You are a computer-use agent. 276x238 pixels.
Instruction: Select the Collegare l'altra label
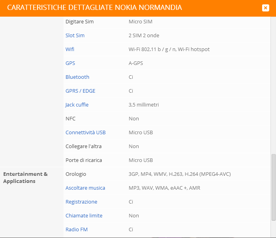pyautogui.click(x=83, y=147)
